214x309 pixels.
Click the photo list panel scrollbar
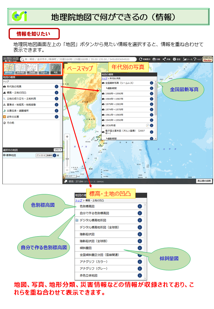[x=156, y=99]
